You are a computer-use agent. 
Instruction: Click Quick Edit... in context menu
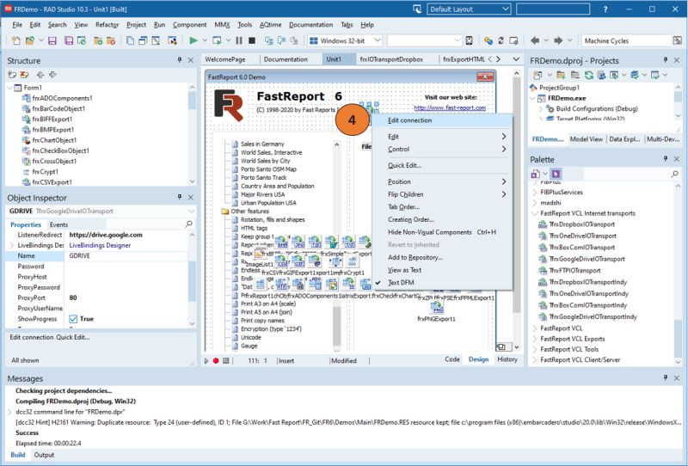(442, 165)
